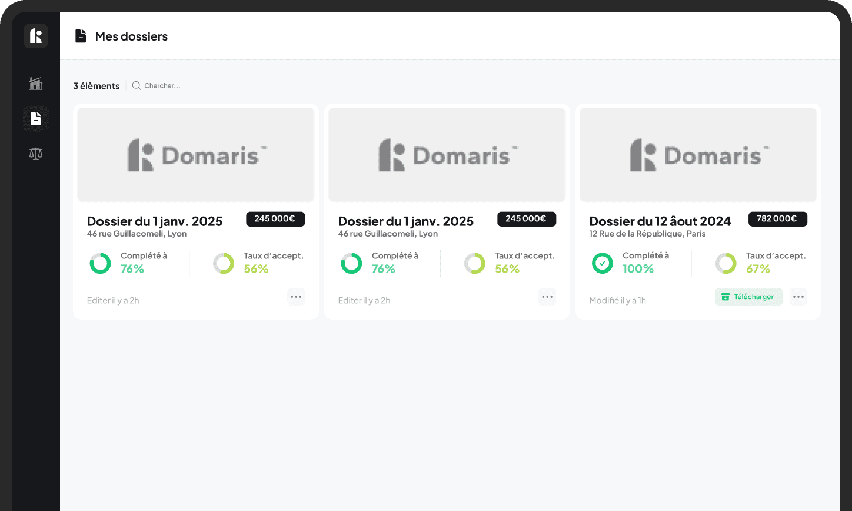Open the three-dots menu on first dossier card
The height and width of the screenshot is (511, 852).
pos(296,297)
